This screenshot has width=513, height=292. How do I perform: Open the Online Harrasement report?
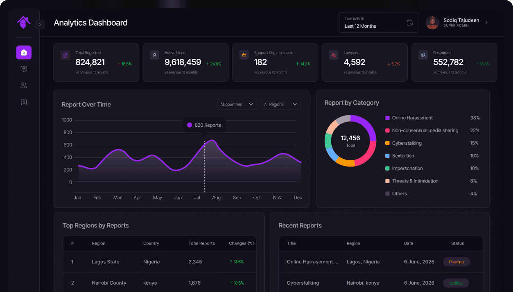click(x=313, y=262)
